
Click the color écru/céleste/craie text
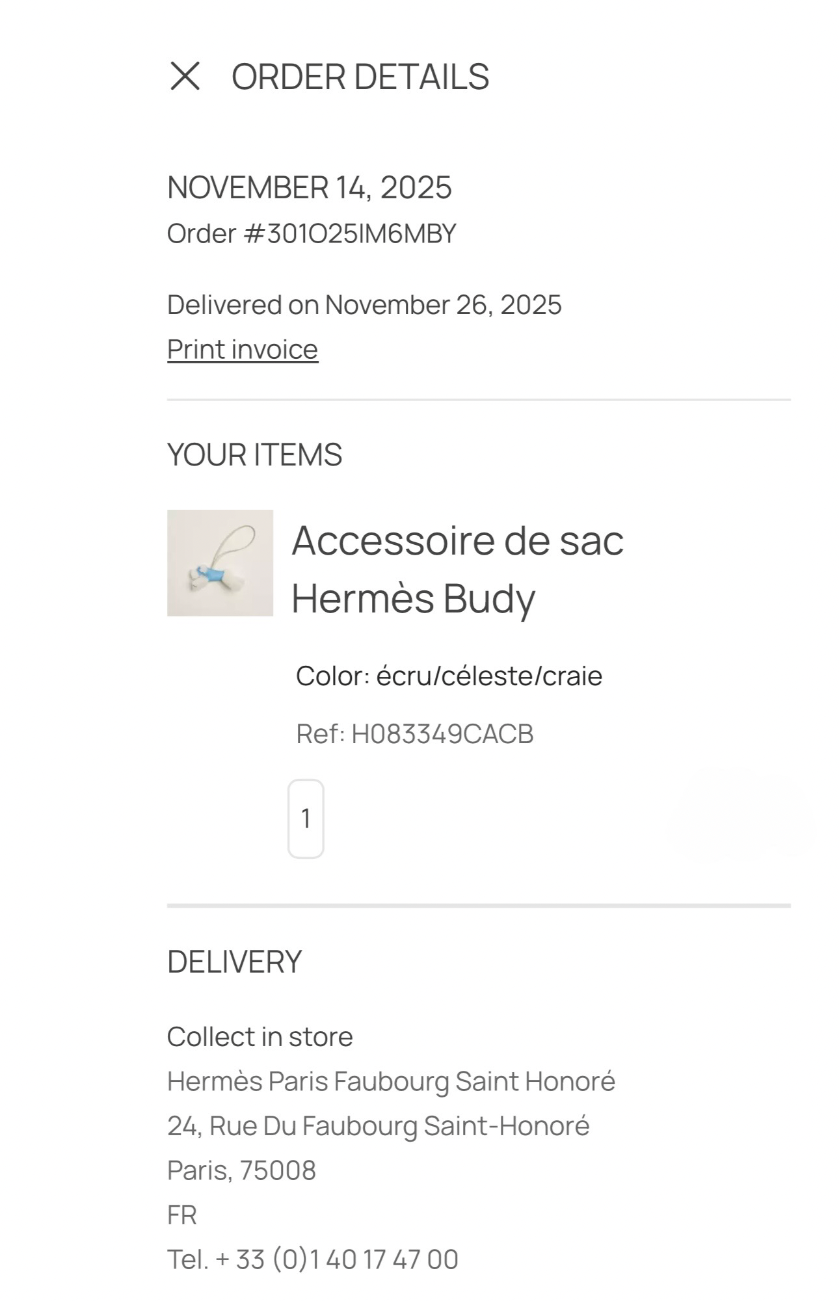pyautogui.click(x=489, y=676)
